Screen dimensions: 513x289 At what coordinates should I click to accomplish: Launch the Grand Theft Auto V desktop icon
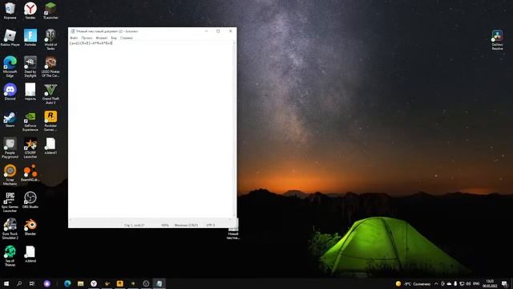tap(50, 94)
